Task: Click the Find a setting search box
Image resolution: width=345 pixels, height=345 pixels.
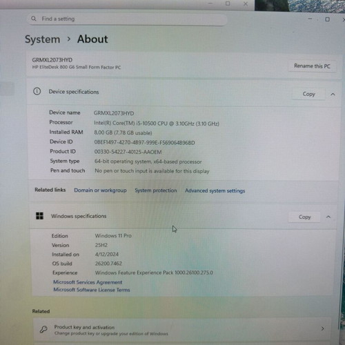Action: [x=127, y=19]
